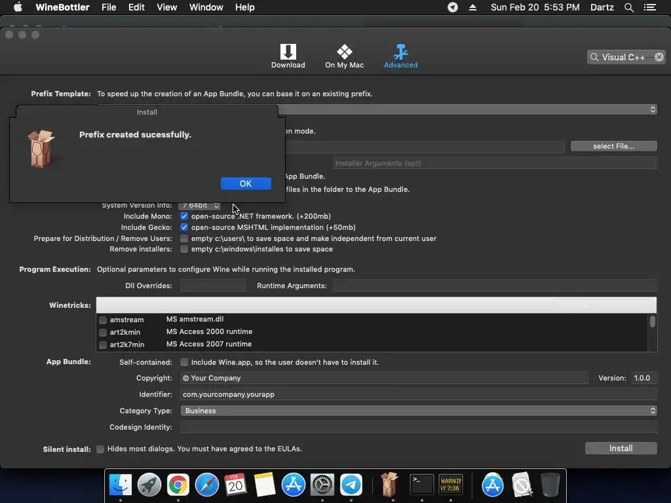This screenshot has height=503, width=671.
Task: Open the Help menu
Action: point(245,7)
